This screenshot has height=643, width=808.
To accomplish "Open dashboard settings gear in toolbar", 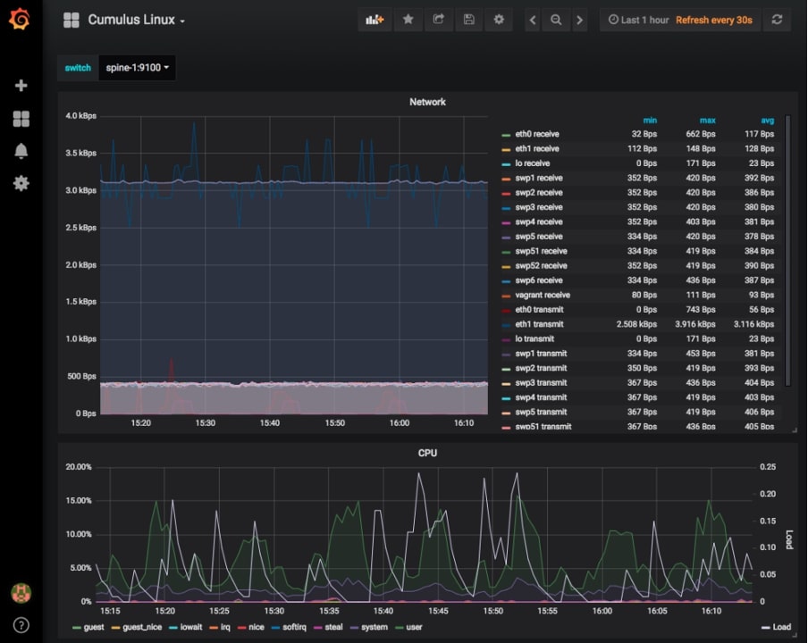I will 499,20.
